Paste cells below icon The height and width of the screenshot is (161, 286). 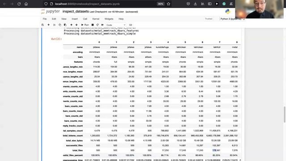[x=65, y=25]
